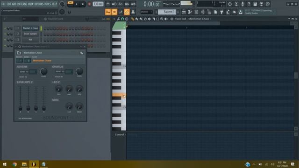Toggle wait-for-input recording icon
Image resolution: width=299 pixels, height=168 pixels.
pyautogui.click(x=114, y=4)
